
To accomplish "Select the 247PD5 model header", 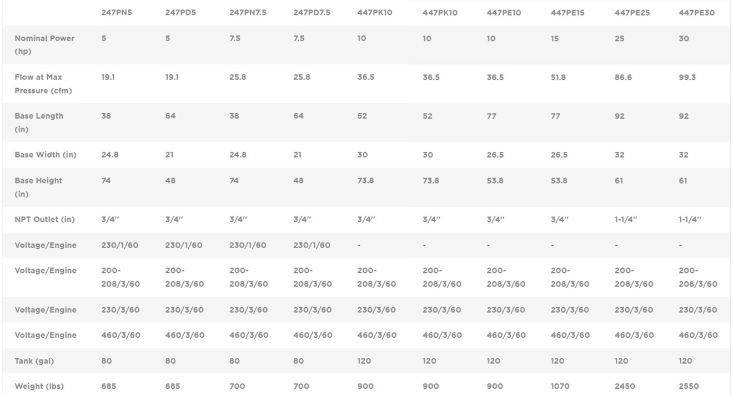I will point(180,13).
